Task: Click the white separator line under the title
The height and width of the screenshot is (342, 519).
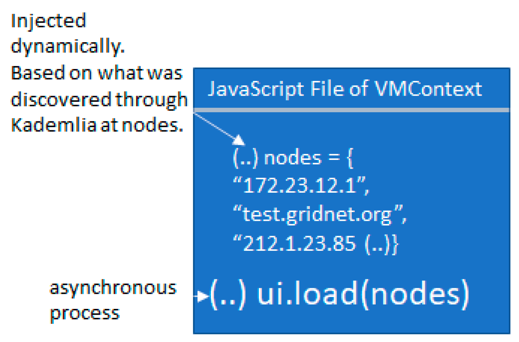Action: [351, 110]
